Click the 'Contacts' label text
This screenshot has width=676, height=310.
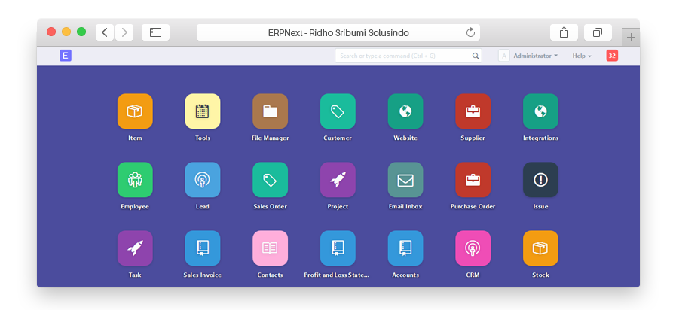(271, 275)
